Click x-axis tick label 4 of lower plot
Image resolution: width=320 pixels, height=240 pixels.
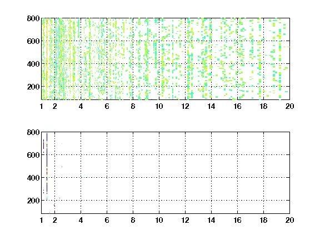coord(81,220)
